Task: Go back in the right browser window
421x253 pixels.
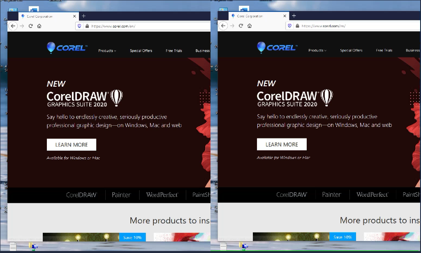Action: coord(223,26)
